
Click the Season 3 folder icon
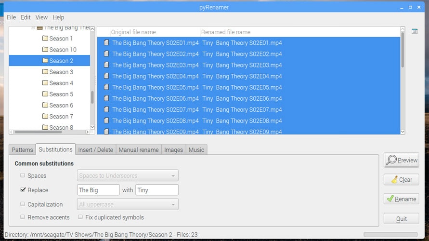pyautogui.click(x=45, y=71)
